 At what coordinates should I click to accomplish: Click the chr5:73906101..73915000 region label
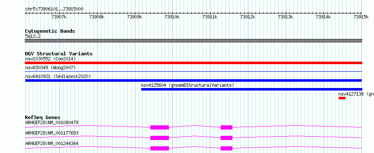pyautogui.click(x=54, y=9)
